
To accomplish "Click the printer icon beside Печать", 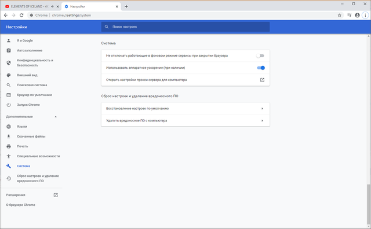I will (x=9, y=146).
